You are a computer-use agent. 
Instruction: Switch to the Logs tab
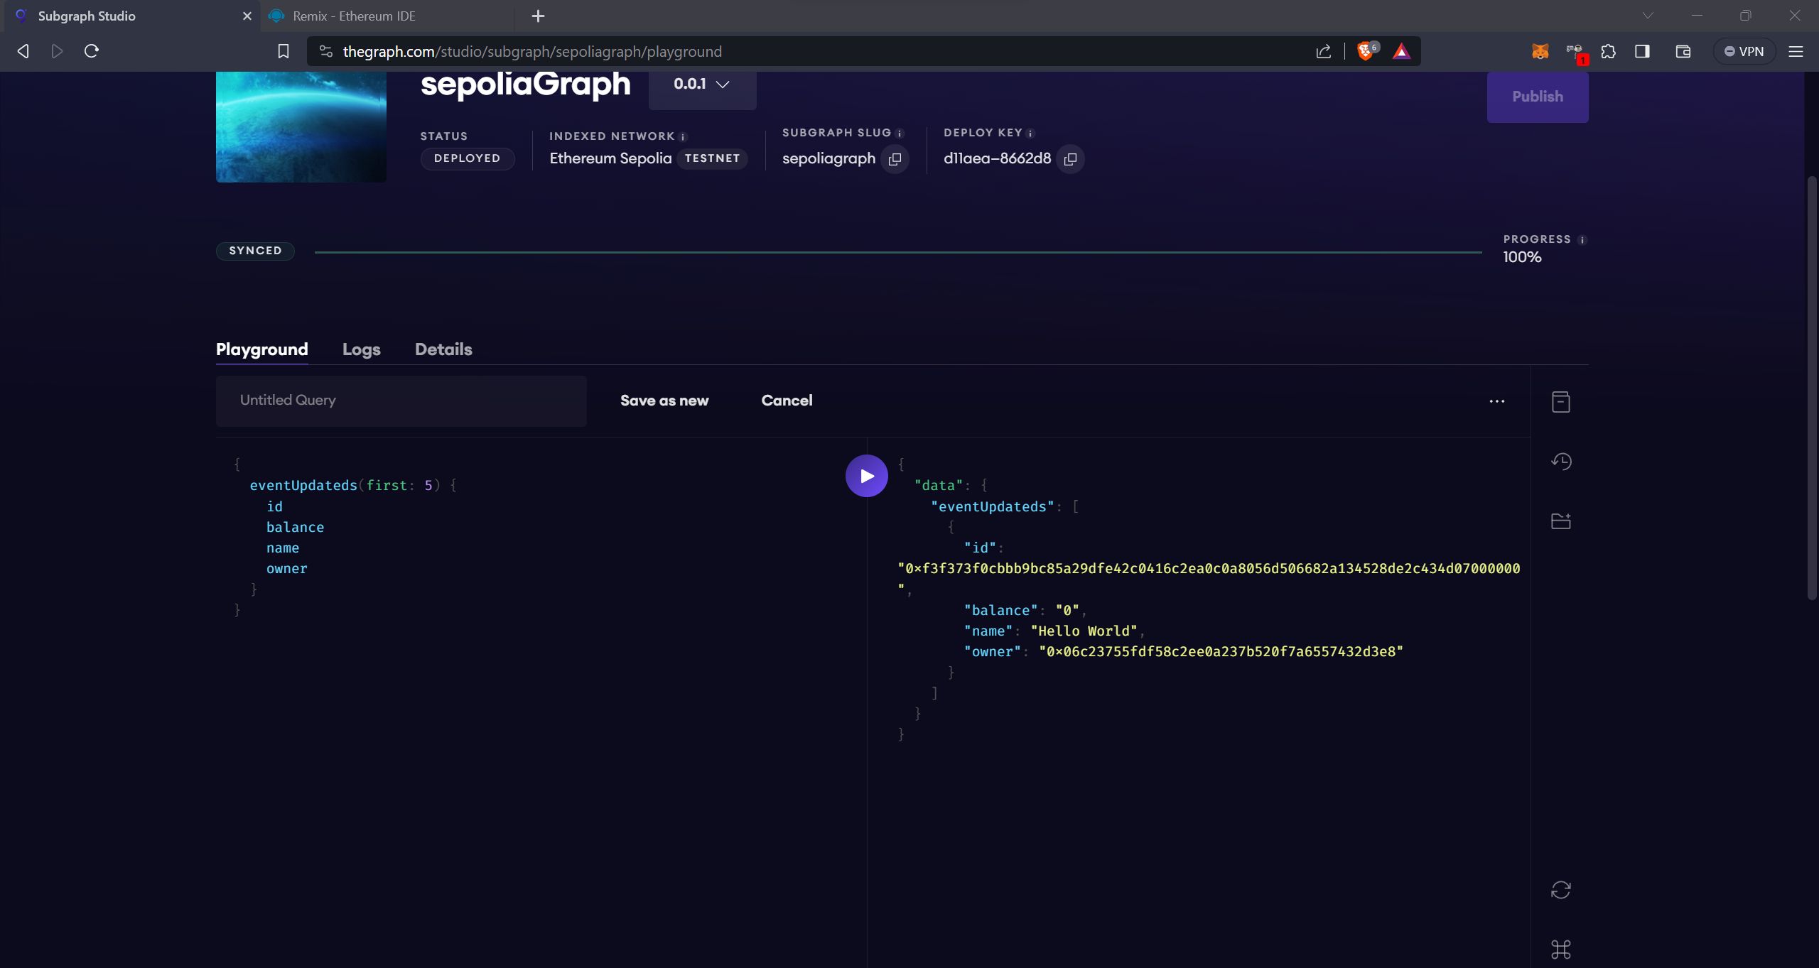tap(361, 350)
